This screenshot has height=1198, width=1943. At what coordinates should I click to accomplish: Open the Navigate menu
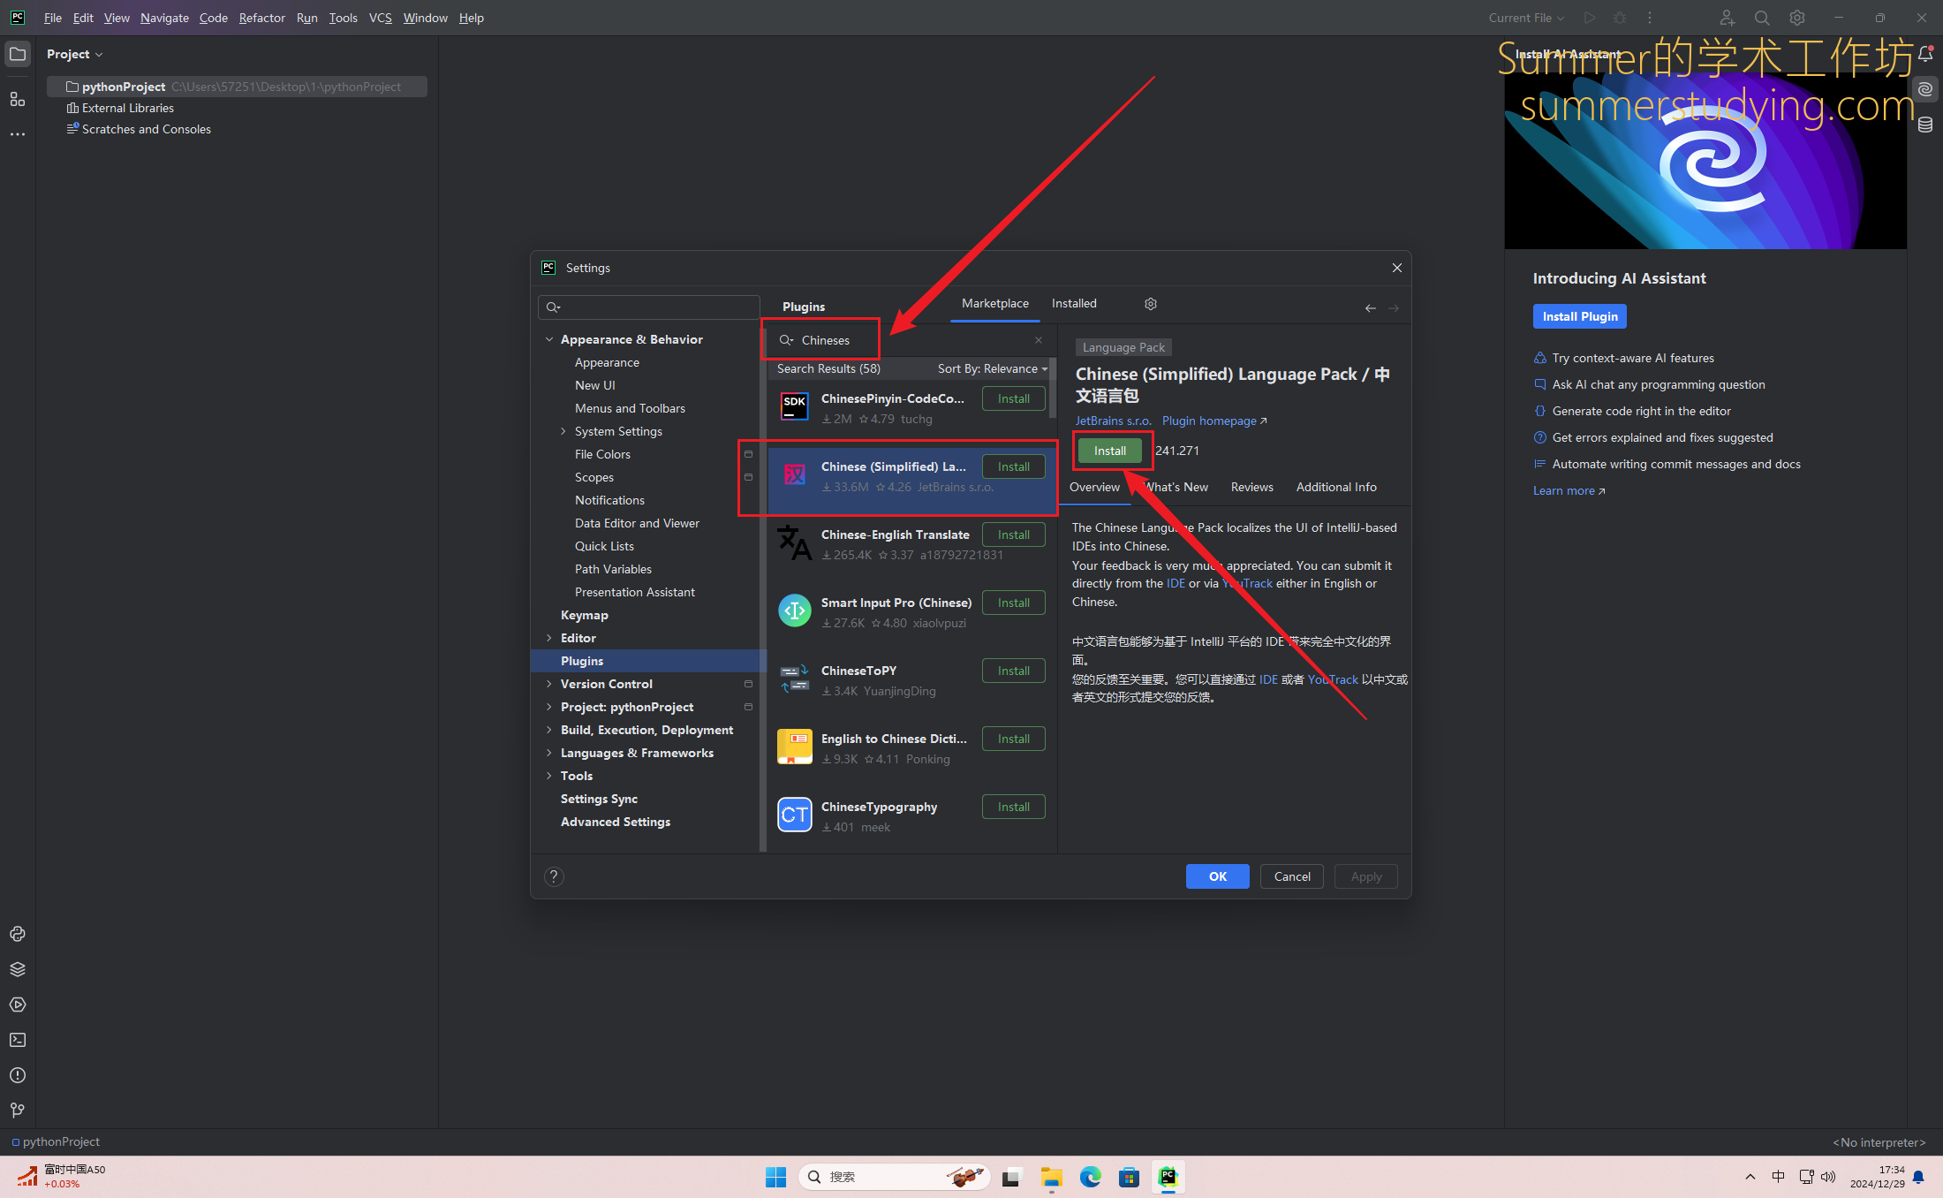(164, 18)
